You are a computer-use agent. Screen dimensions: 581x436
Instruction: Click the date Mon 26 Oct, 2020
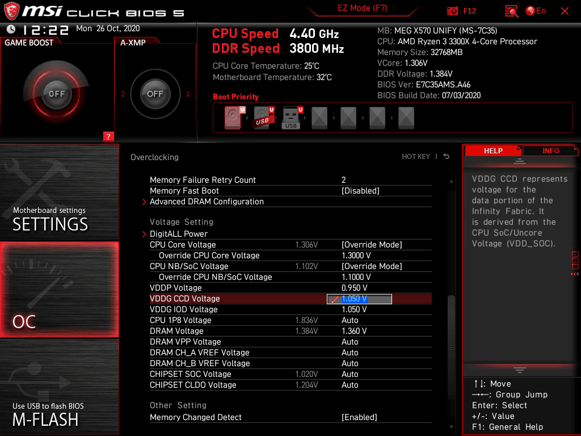[108, 28]
